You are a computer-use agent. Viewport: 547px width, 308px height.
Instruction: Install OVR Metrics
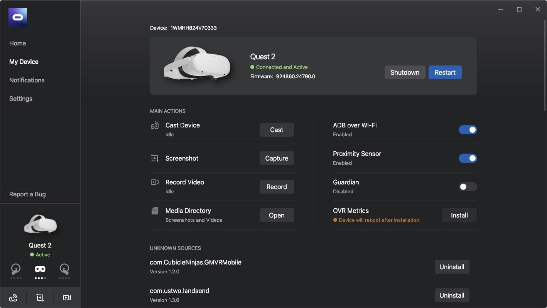click(459, 215)
